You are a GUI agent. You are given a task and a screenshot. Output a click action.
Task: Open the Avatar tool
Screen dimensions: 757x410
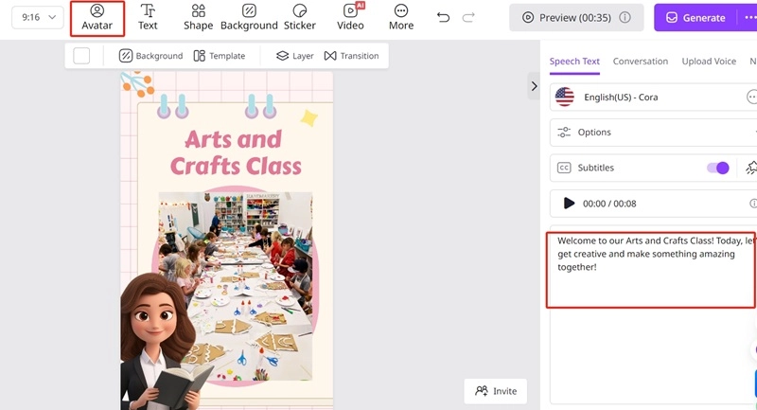(97, 18)
